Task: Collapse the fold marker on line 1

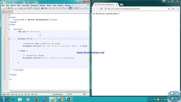Action: [9, 15]
